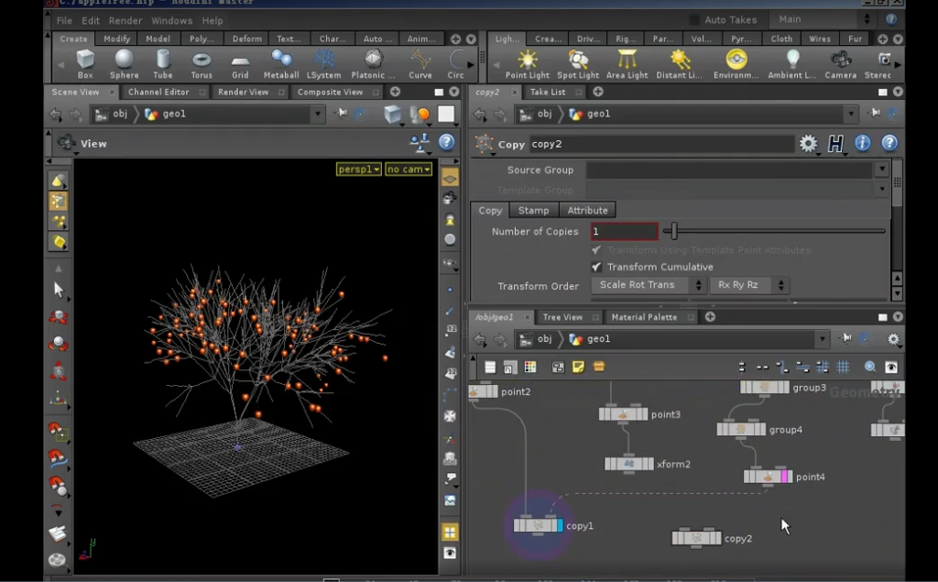Open the no cam camera dropdown
The width and height of the screenshot is (938, 582).
click(408, 170)
